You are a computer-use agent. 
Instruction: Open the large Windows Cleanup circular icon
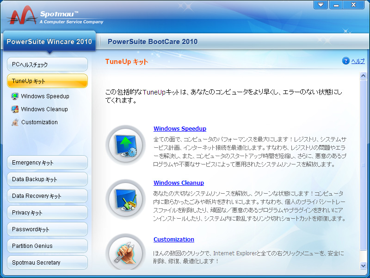(x=125, y=199)
